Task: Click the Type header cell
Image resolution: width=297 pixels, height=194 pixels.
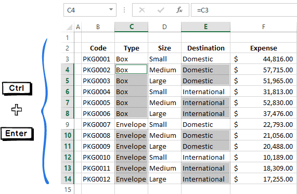Action: tap(131, 48)
